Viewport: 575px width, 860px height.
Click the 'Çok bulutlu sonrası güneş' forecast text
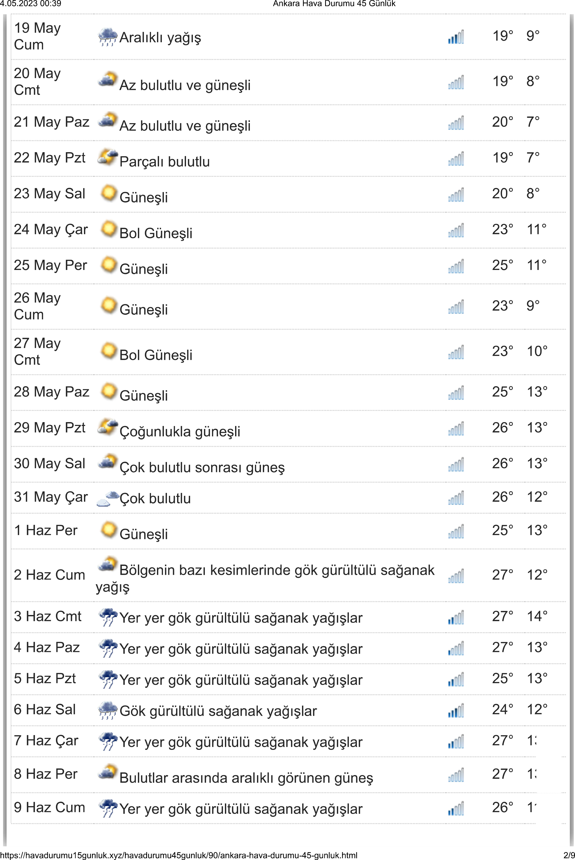click(x=202, y=467)
